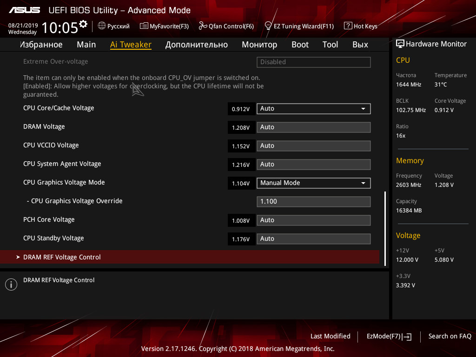Click the PCH Core Voltage field

point(314,220)
